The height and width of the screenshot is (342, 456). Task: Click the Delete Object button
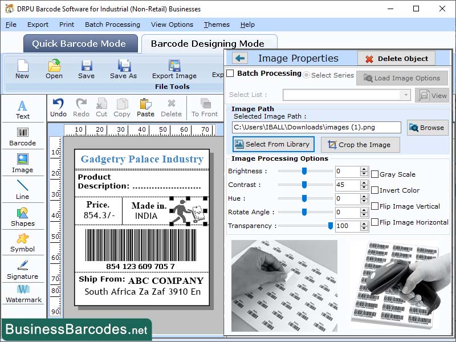[x=396, y=58]
